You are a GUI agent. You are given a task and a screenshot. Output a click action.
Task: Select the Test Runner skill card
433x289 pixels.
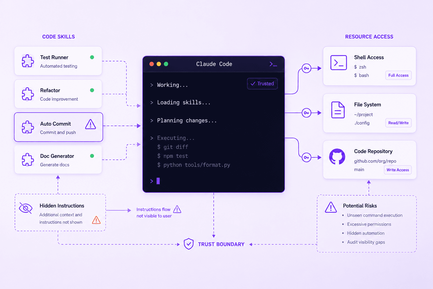coord(58,61)
